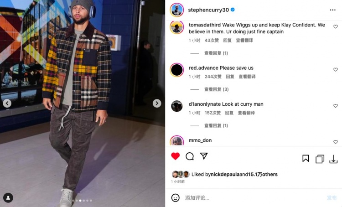Image resolution: width=342 pixels, height=207 pixels.
Task: Open the comment bubble icon
Action: pos(190,156)
